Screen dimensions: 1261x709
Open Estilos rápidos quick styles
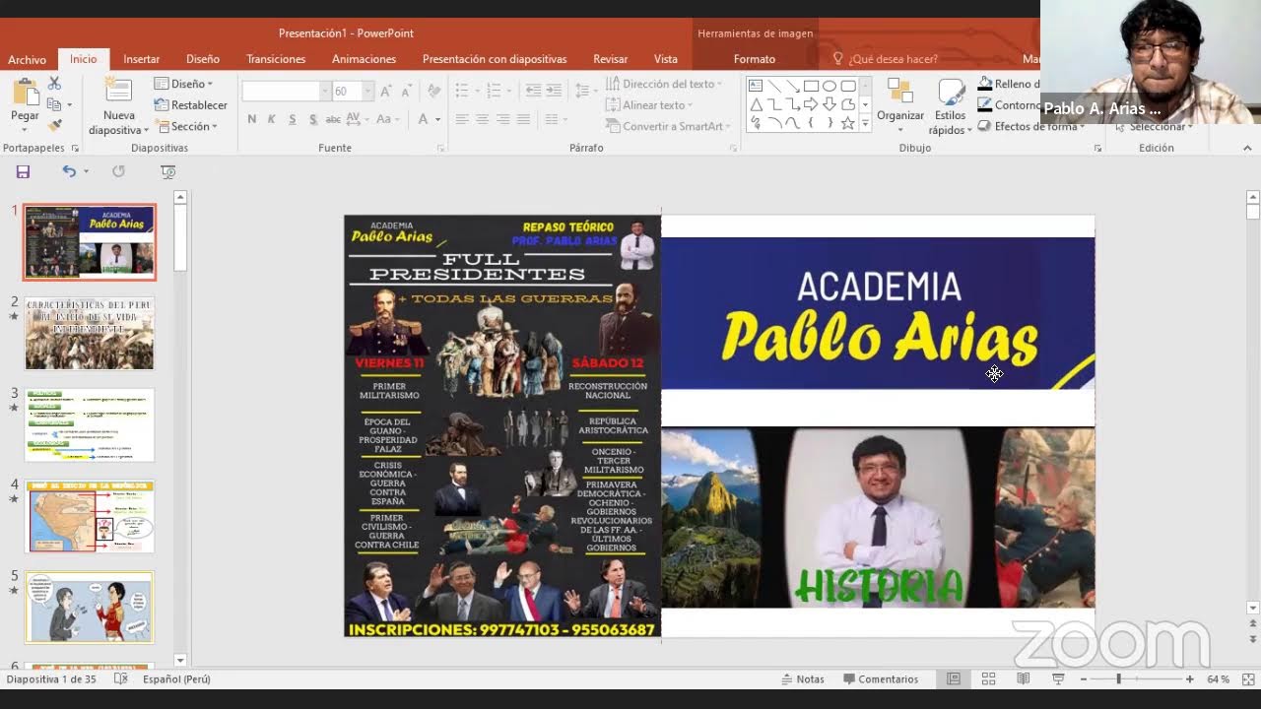(951, 107)
